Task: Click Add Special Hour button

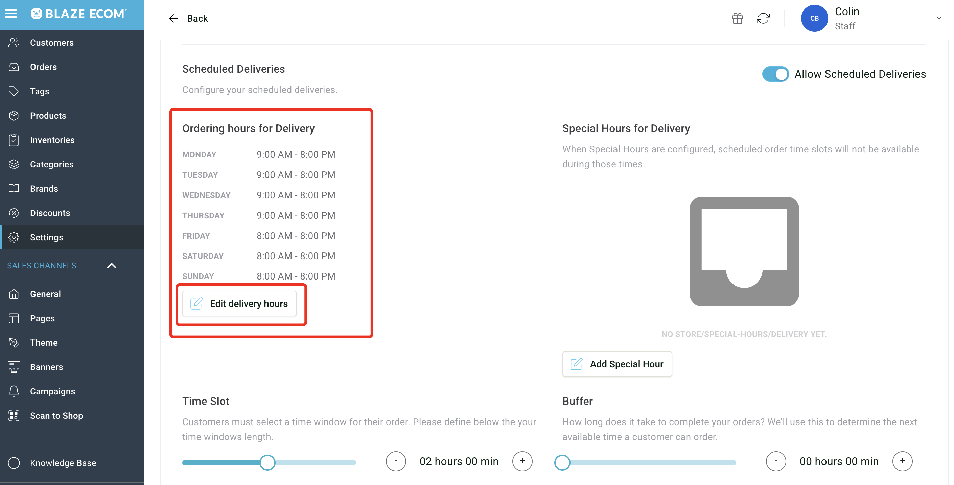Action: pos(617,364)
